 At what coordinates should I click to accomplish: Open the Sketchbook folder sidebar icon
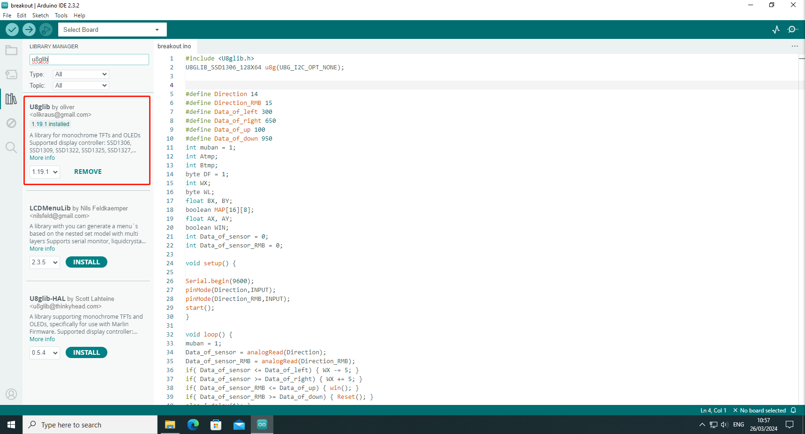click(11, 50)
